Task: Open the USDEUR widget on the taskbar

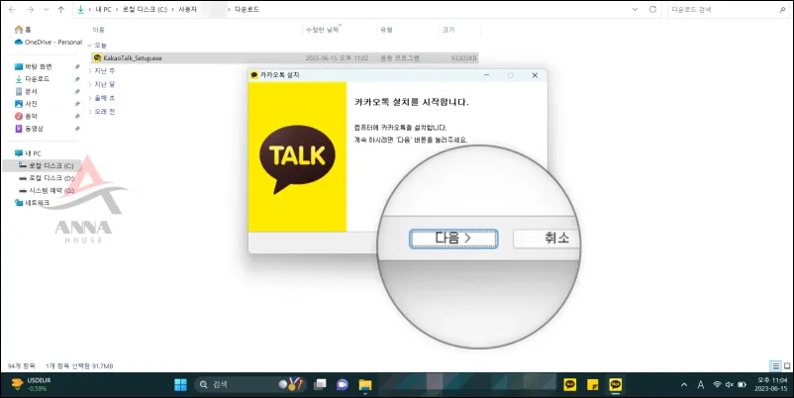Action: 32,384
